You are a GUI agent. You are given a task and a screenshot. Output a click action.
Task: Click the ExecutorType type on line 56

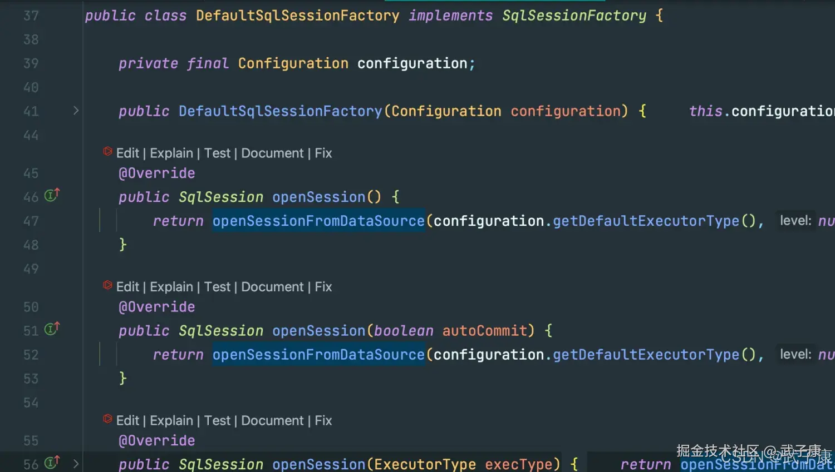click(x=425, y=464)
